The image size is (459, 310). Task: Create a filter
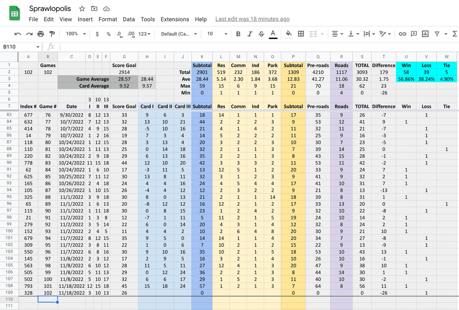[x=437, y=34]
